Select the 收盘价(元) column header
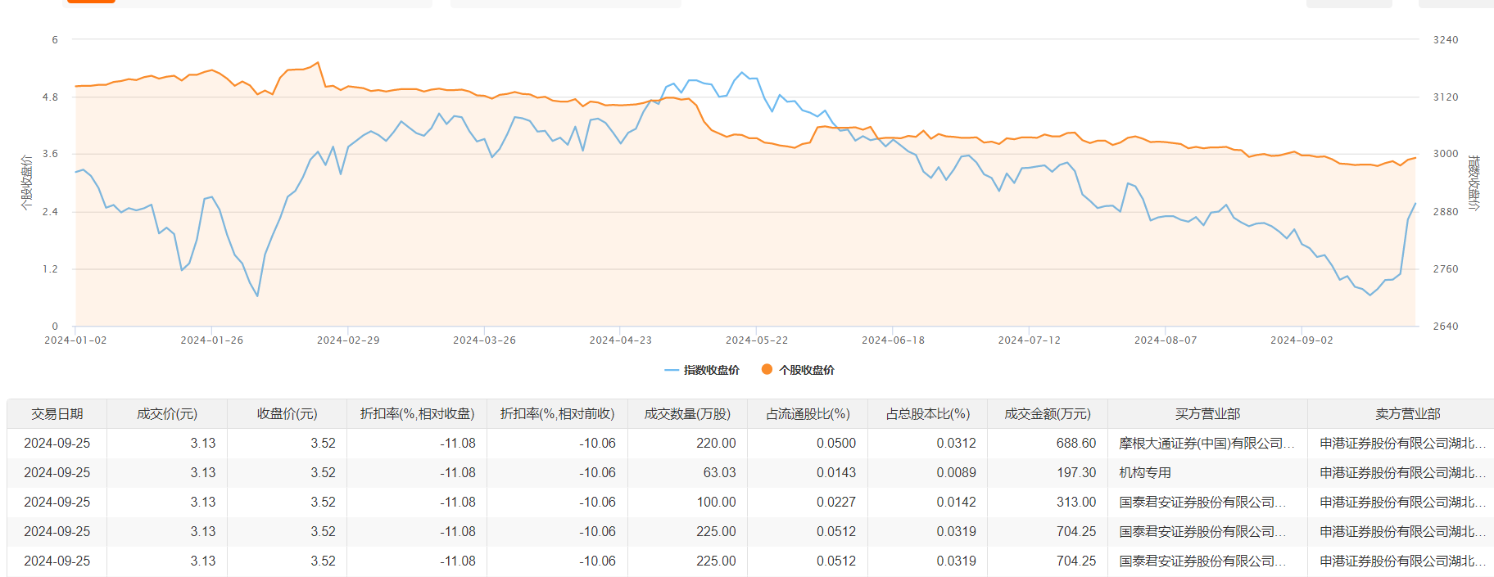 287,414
